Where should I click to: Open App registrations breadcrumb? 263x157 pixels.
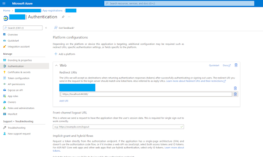click(x=52, y=10)
